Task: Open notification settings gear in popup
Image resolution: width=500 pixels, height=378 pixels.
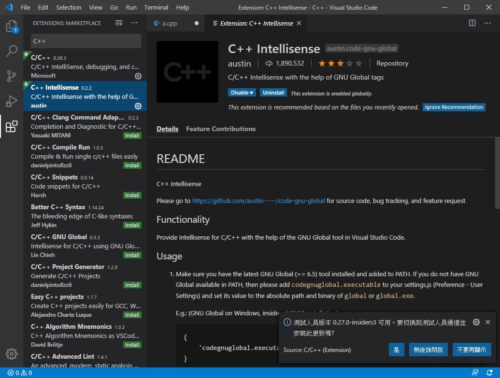Action: (x=476, y=322)
